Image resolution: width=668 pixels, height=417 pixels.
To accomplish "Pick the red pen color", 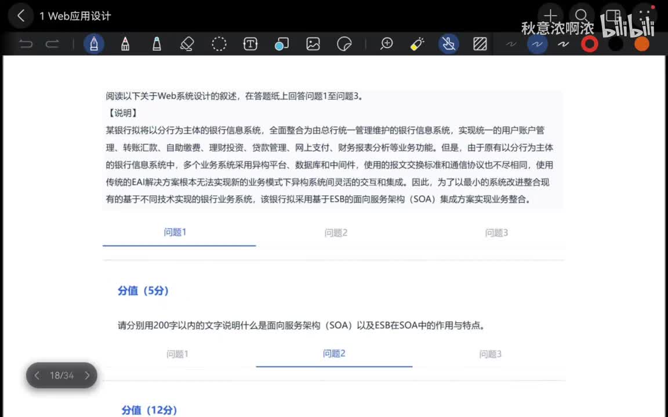I will 590,44.
